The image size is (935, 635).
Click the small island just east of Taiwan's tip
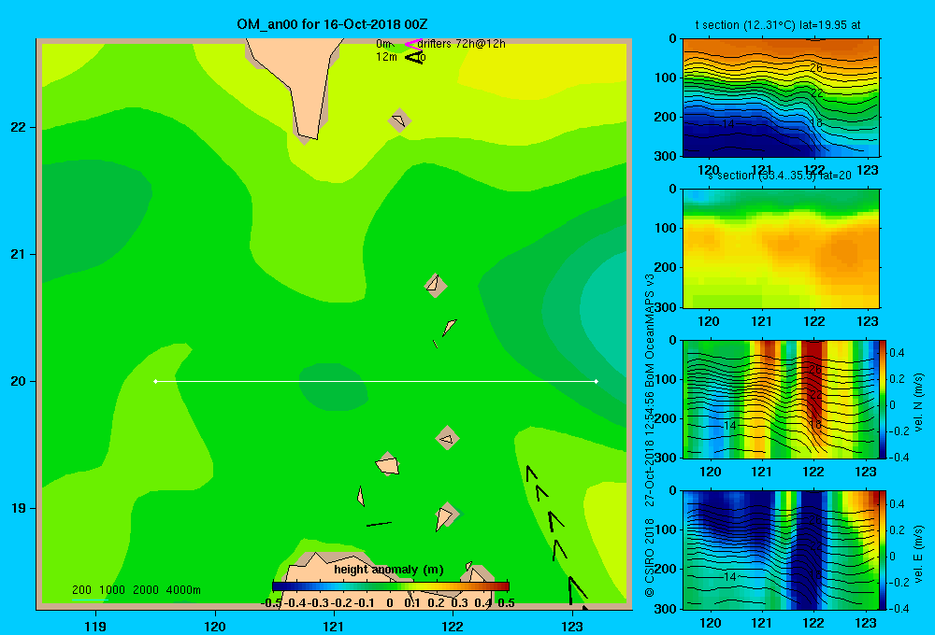click(399, 120)
